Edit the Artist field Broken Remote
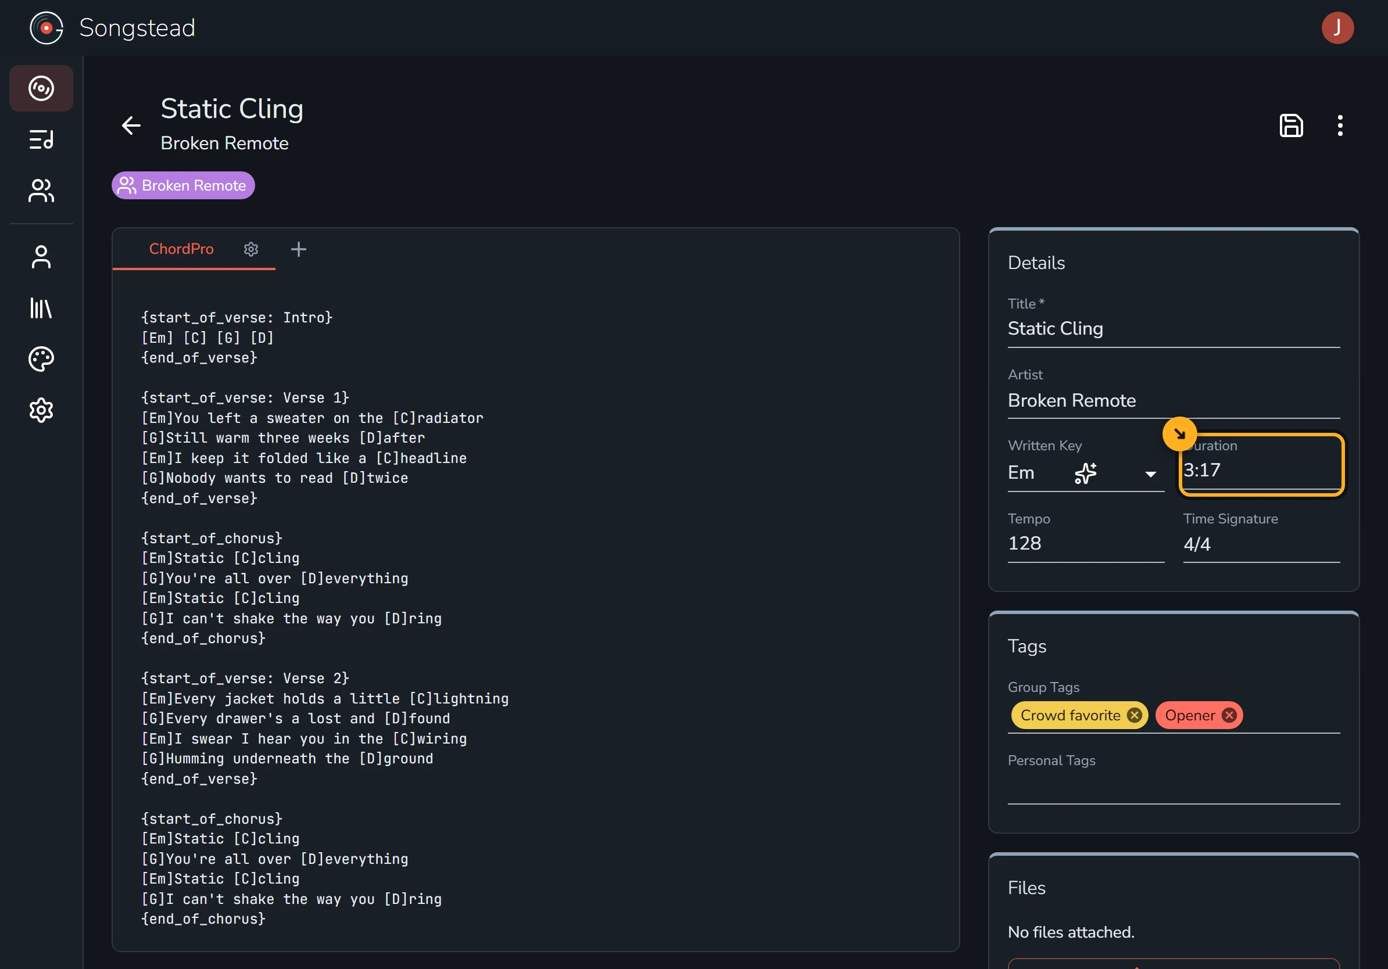Image resolution: width=1388 pixels, height=969 pixels. [1173, 400]
